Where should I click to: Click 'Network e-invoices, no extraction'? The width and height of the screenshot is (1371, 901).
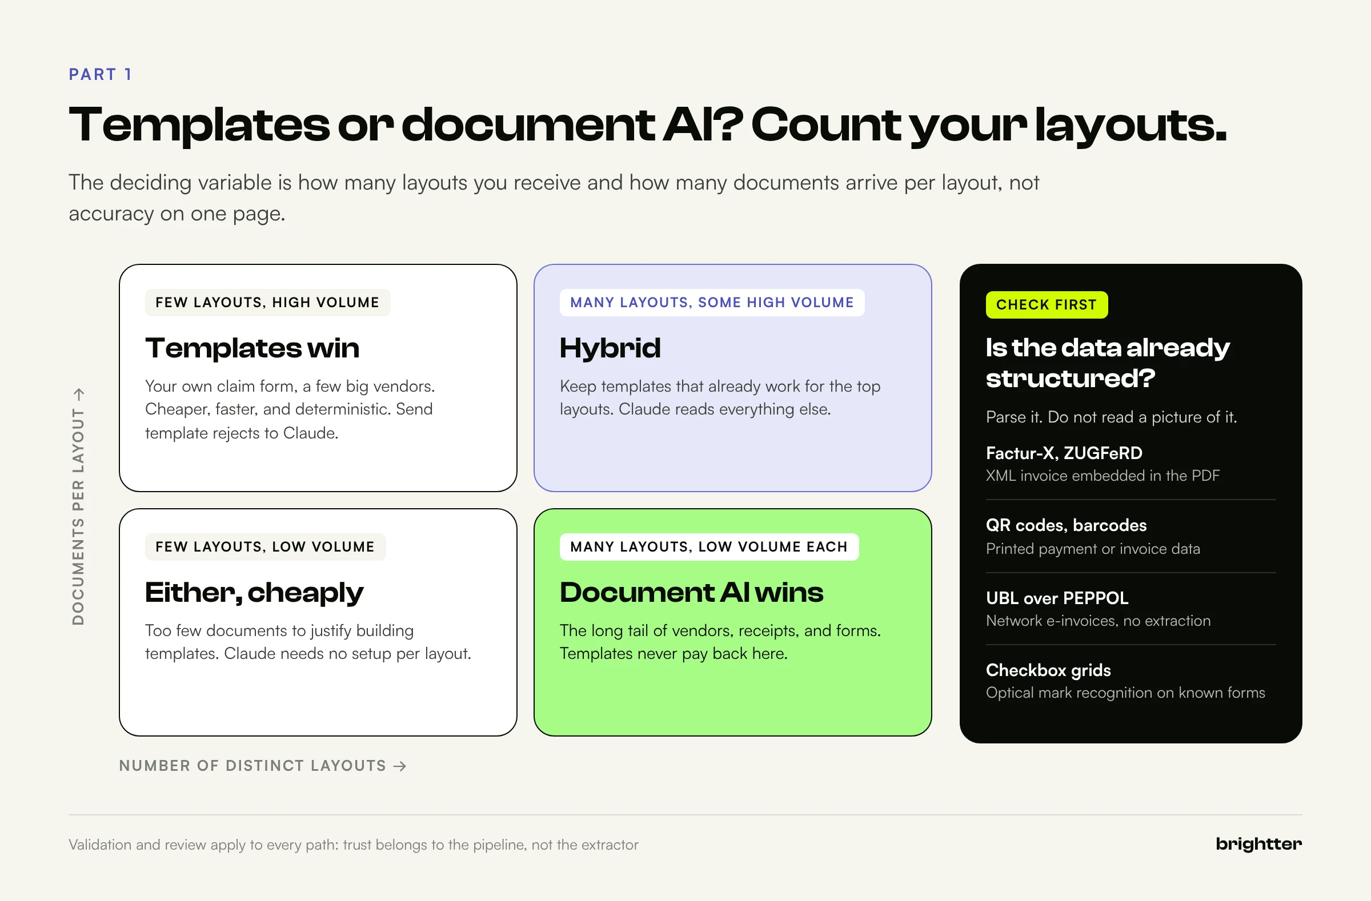pos(1098,621)
